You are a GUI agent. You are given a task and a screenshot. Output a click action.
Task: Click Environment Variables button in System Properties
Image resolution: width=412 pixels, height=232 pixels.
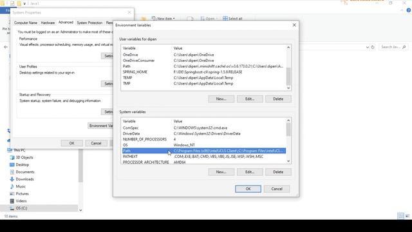click(x=100, y=126)
